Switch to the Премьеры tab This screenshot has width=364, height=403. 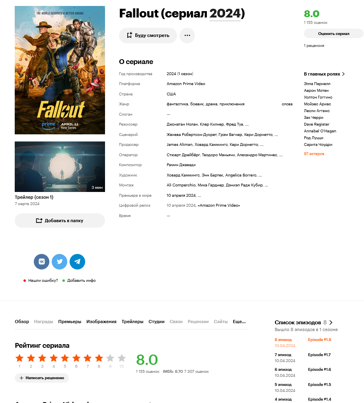coord(70,322)
